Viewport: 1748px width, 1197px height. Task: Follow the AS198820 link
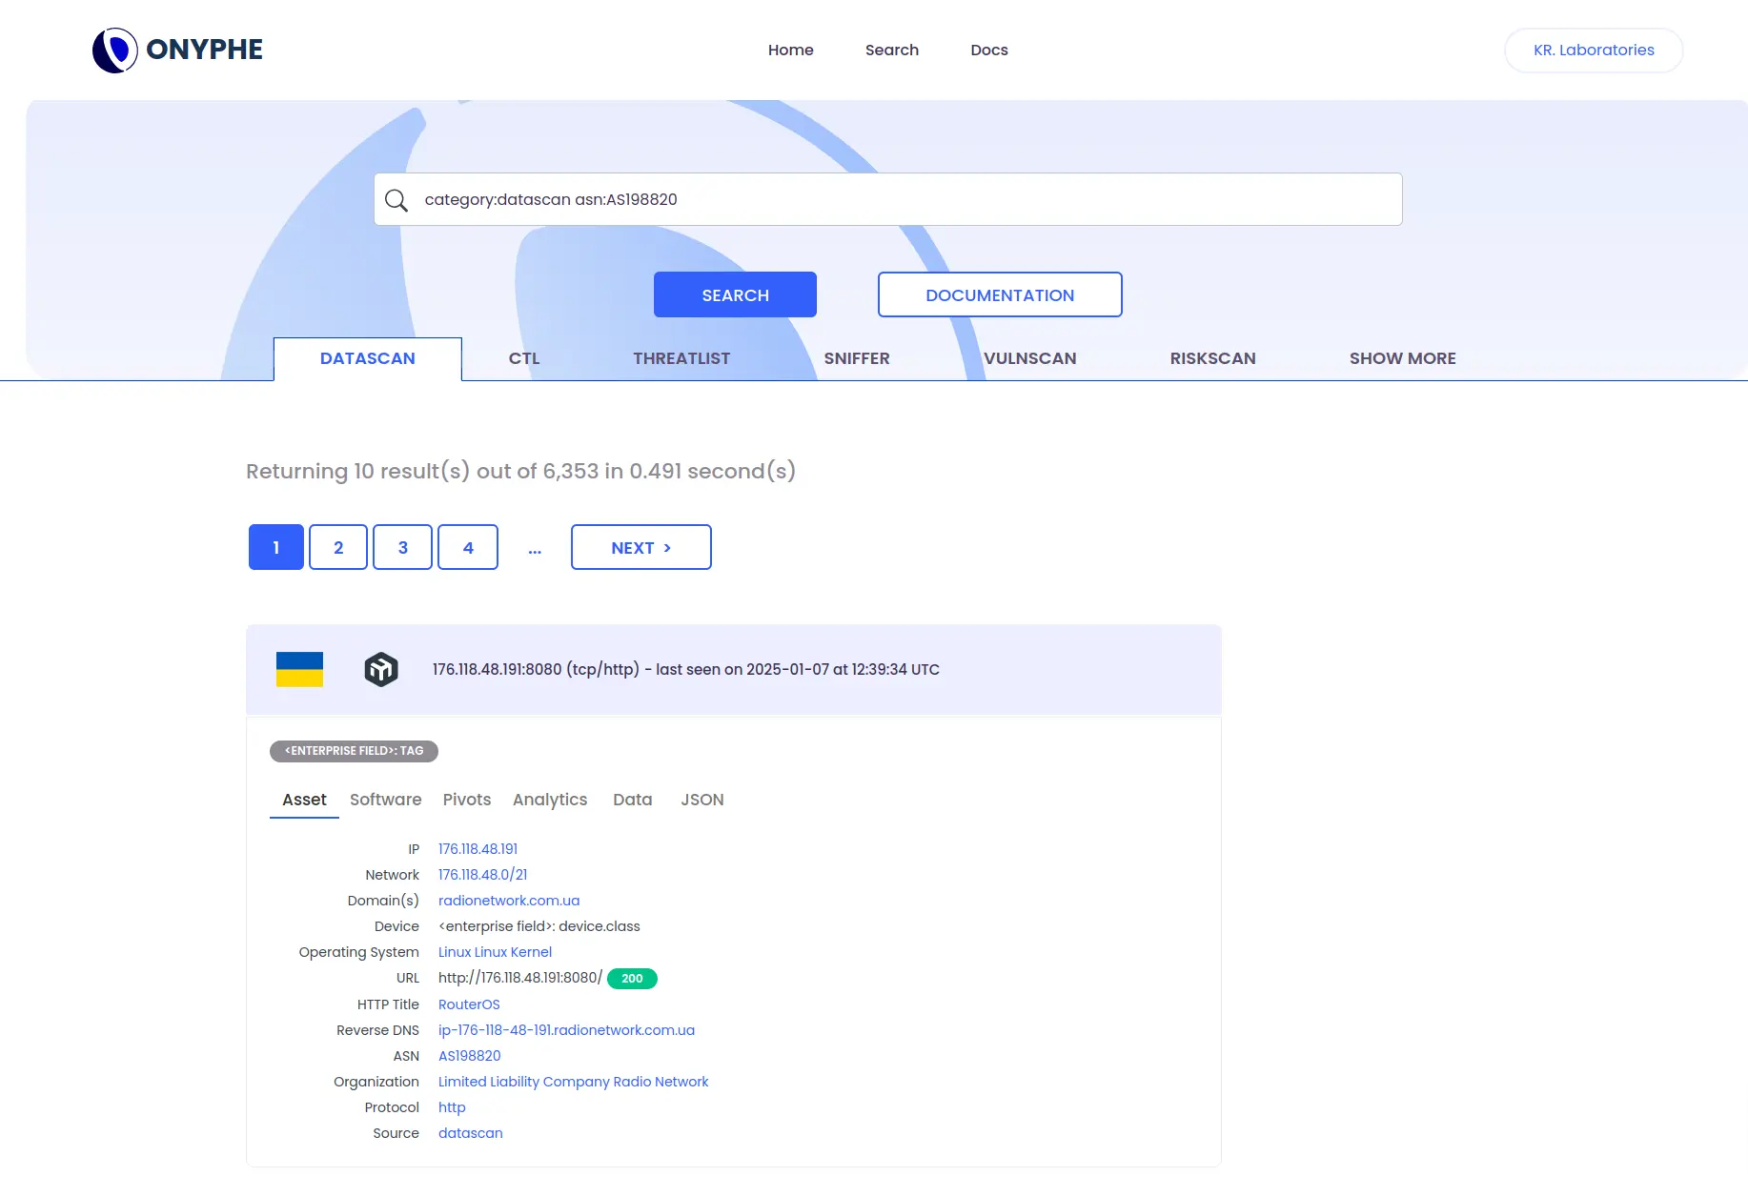coord(469,1055)
